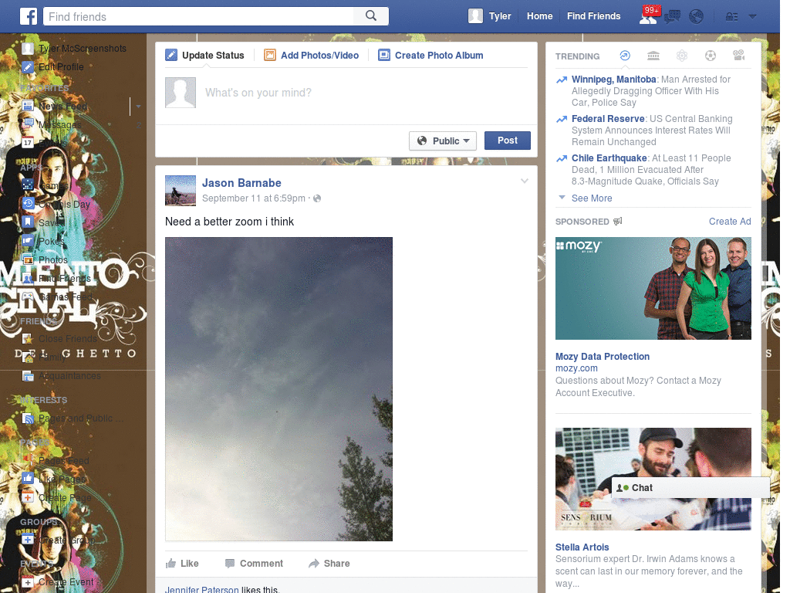
Task: Open Mozy Data Protection ad link
Action: [602, 357]
